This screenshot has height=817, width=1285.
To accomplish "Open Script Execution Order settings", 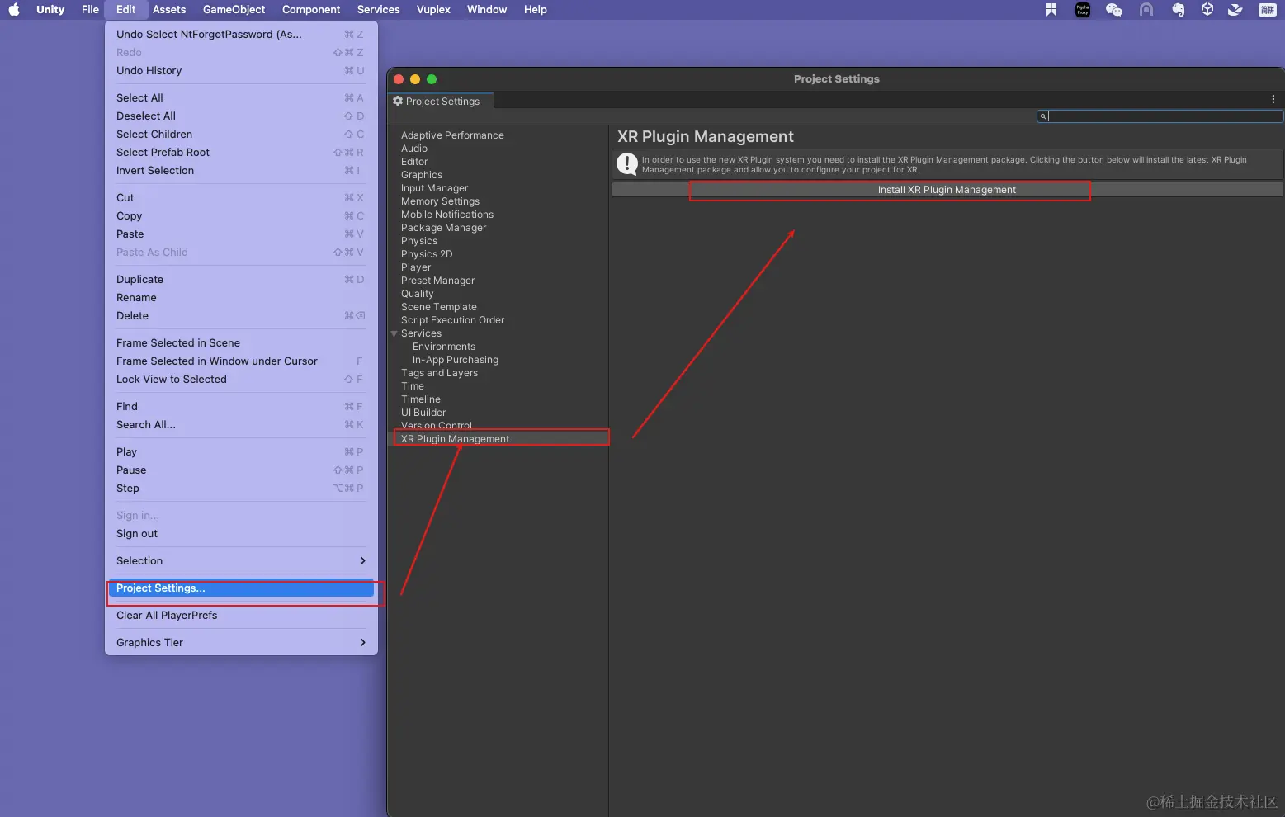I will pyautogui.click(x=452, y=320).
